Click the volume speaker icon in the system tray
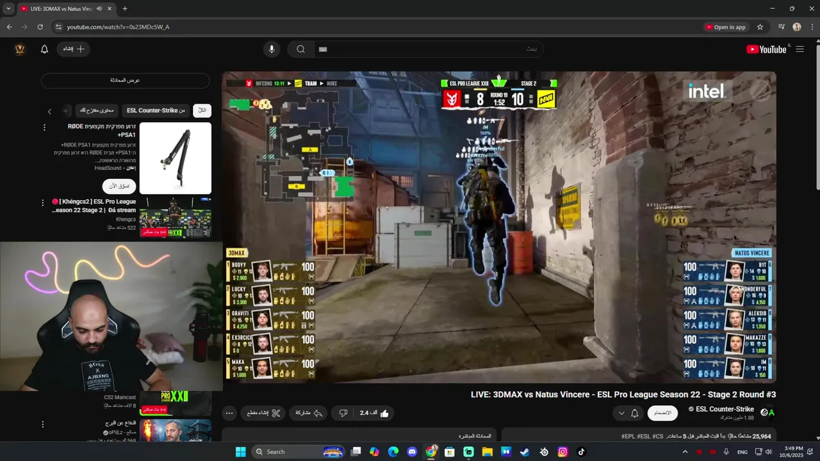 pos(768,451)
